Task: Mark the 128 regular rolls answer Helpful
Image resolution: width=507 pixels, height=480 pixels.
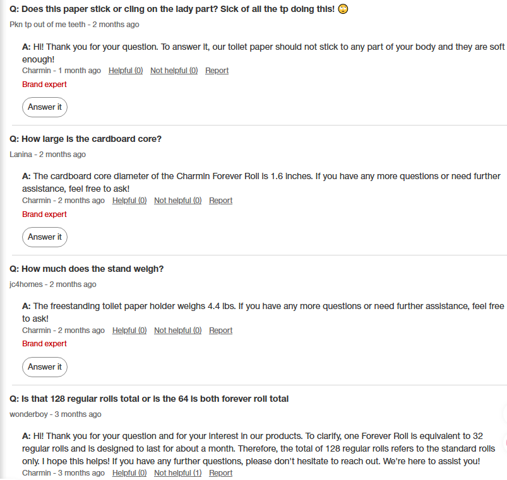Action: pyautogui.click(x=129, y=473)
